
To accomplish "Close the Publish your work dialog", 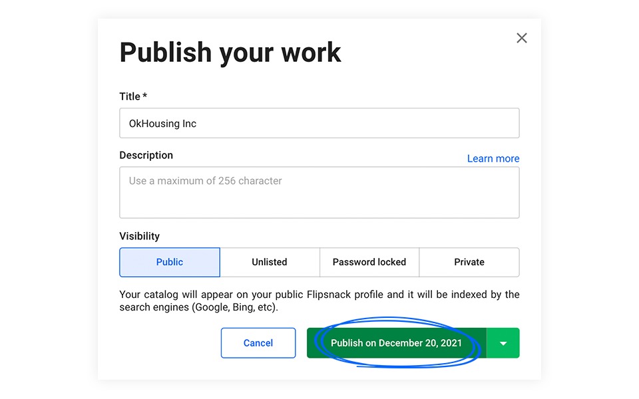I will (x=522, y=38).
